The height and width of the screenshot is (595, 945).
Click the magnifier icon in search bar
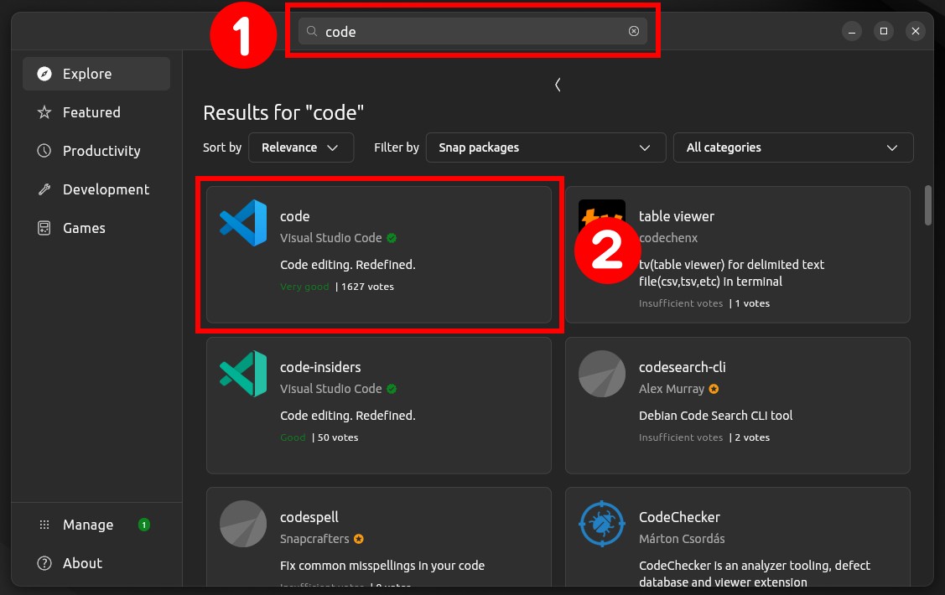pos(312,31)
